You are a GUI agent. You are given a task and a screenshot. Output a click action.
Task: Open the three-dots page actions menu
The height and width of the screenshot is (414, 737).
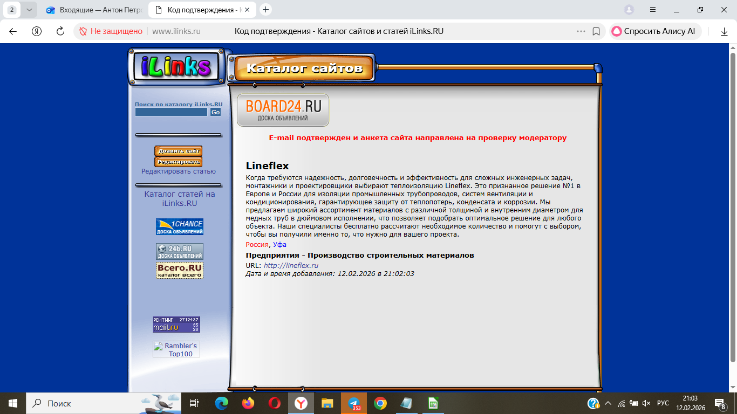[581, 31]
